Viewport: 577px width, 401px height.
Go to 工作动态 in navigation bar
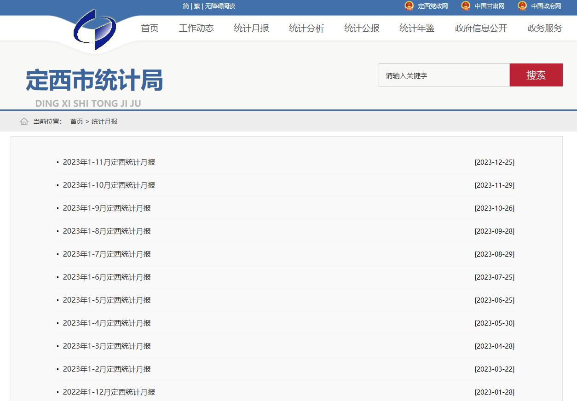tap(196, 28)
